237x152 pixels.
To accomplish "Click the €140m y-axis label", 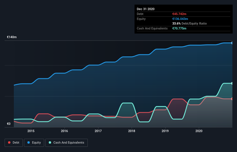I will [x=12, y=37].
